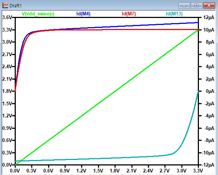Click the Draft1 waveform window icon
This screenshot has width=218, height=175.
[5, 6]
